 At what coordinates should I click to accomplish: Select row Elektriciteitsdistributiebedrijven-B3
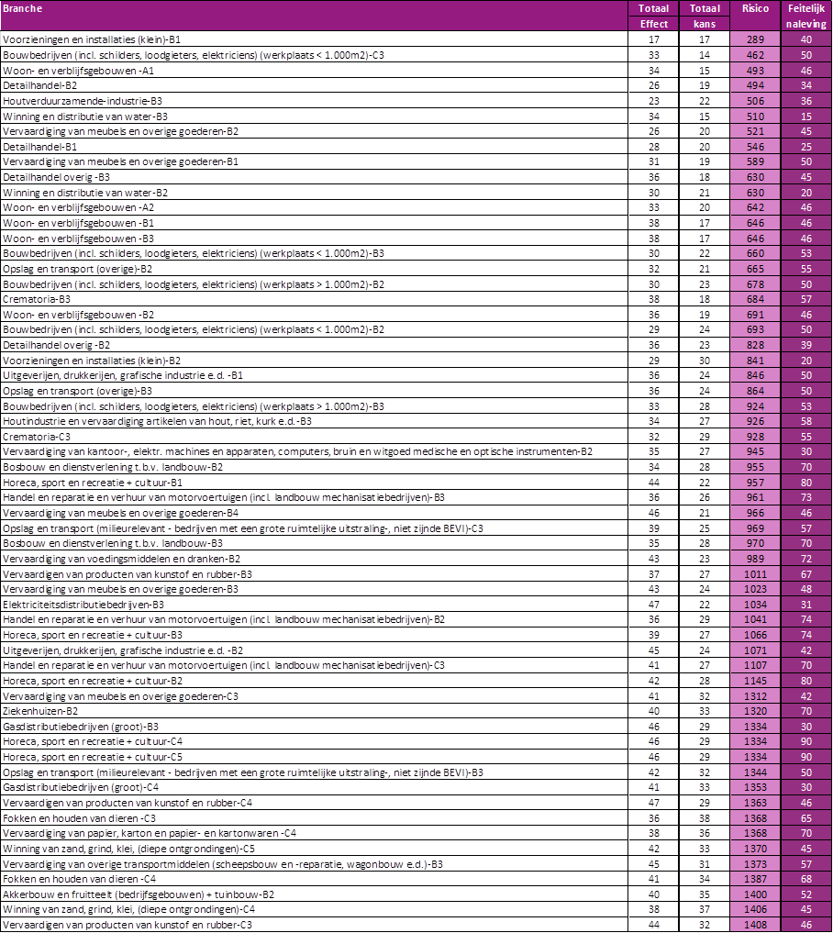(416, 604)
